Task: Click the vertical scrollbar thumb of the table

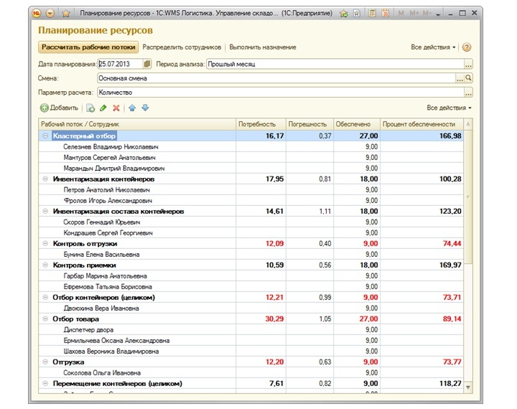Action: click(468, 197)
